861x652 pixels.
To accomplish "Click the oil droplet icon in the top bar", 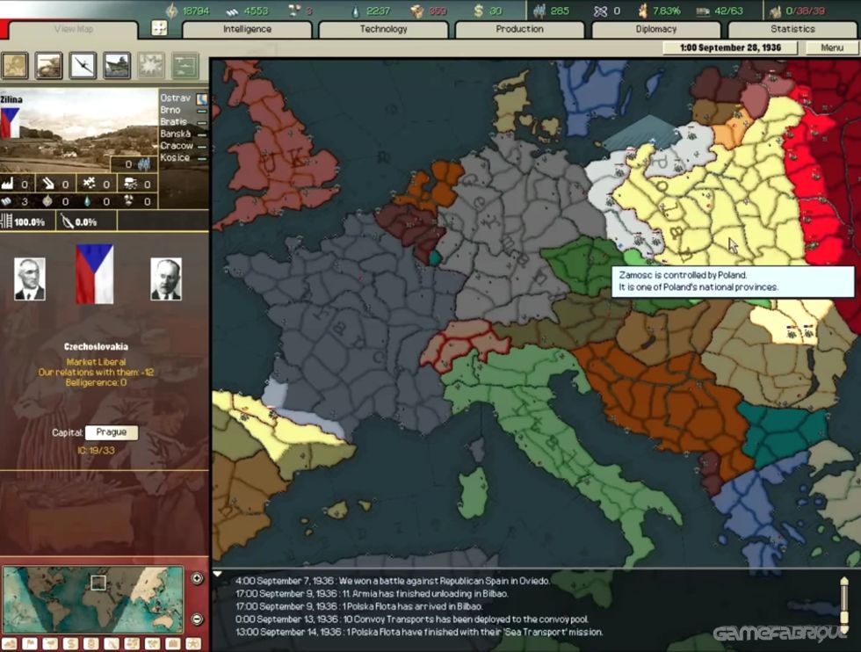I will pos(355,11).
